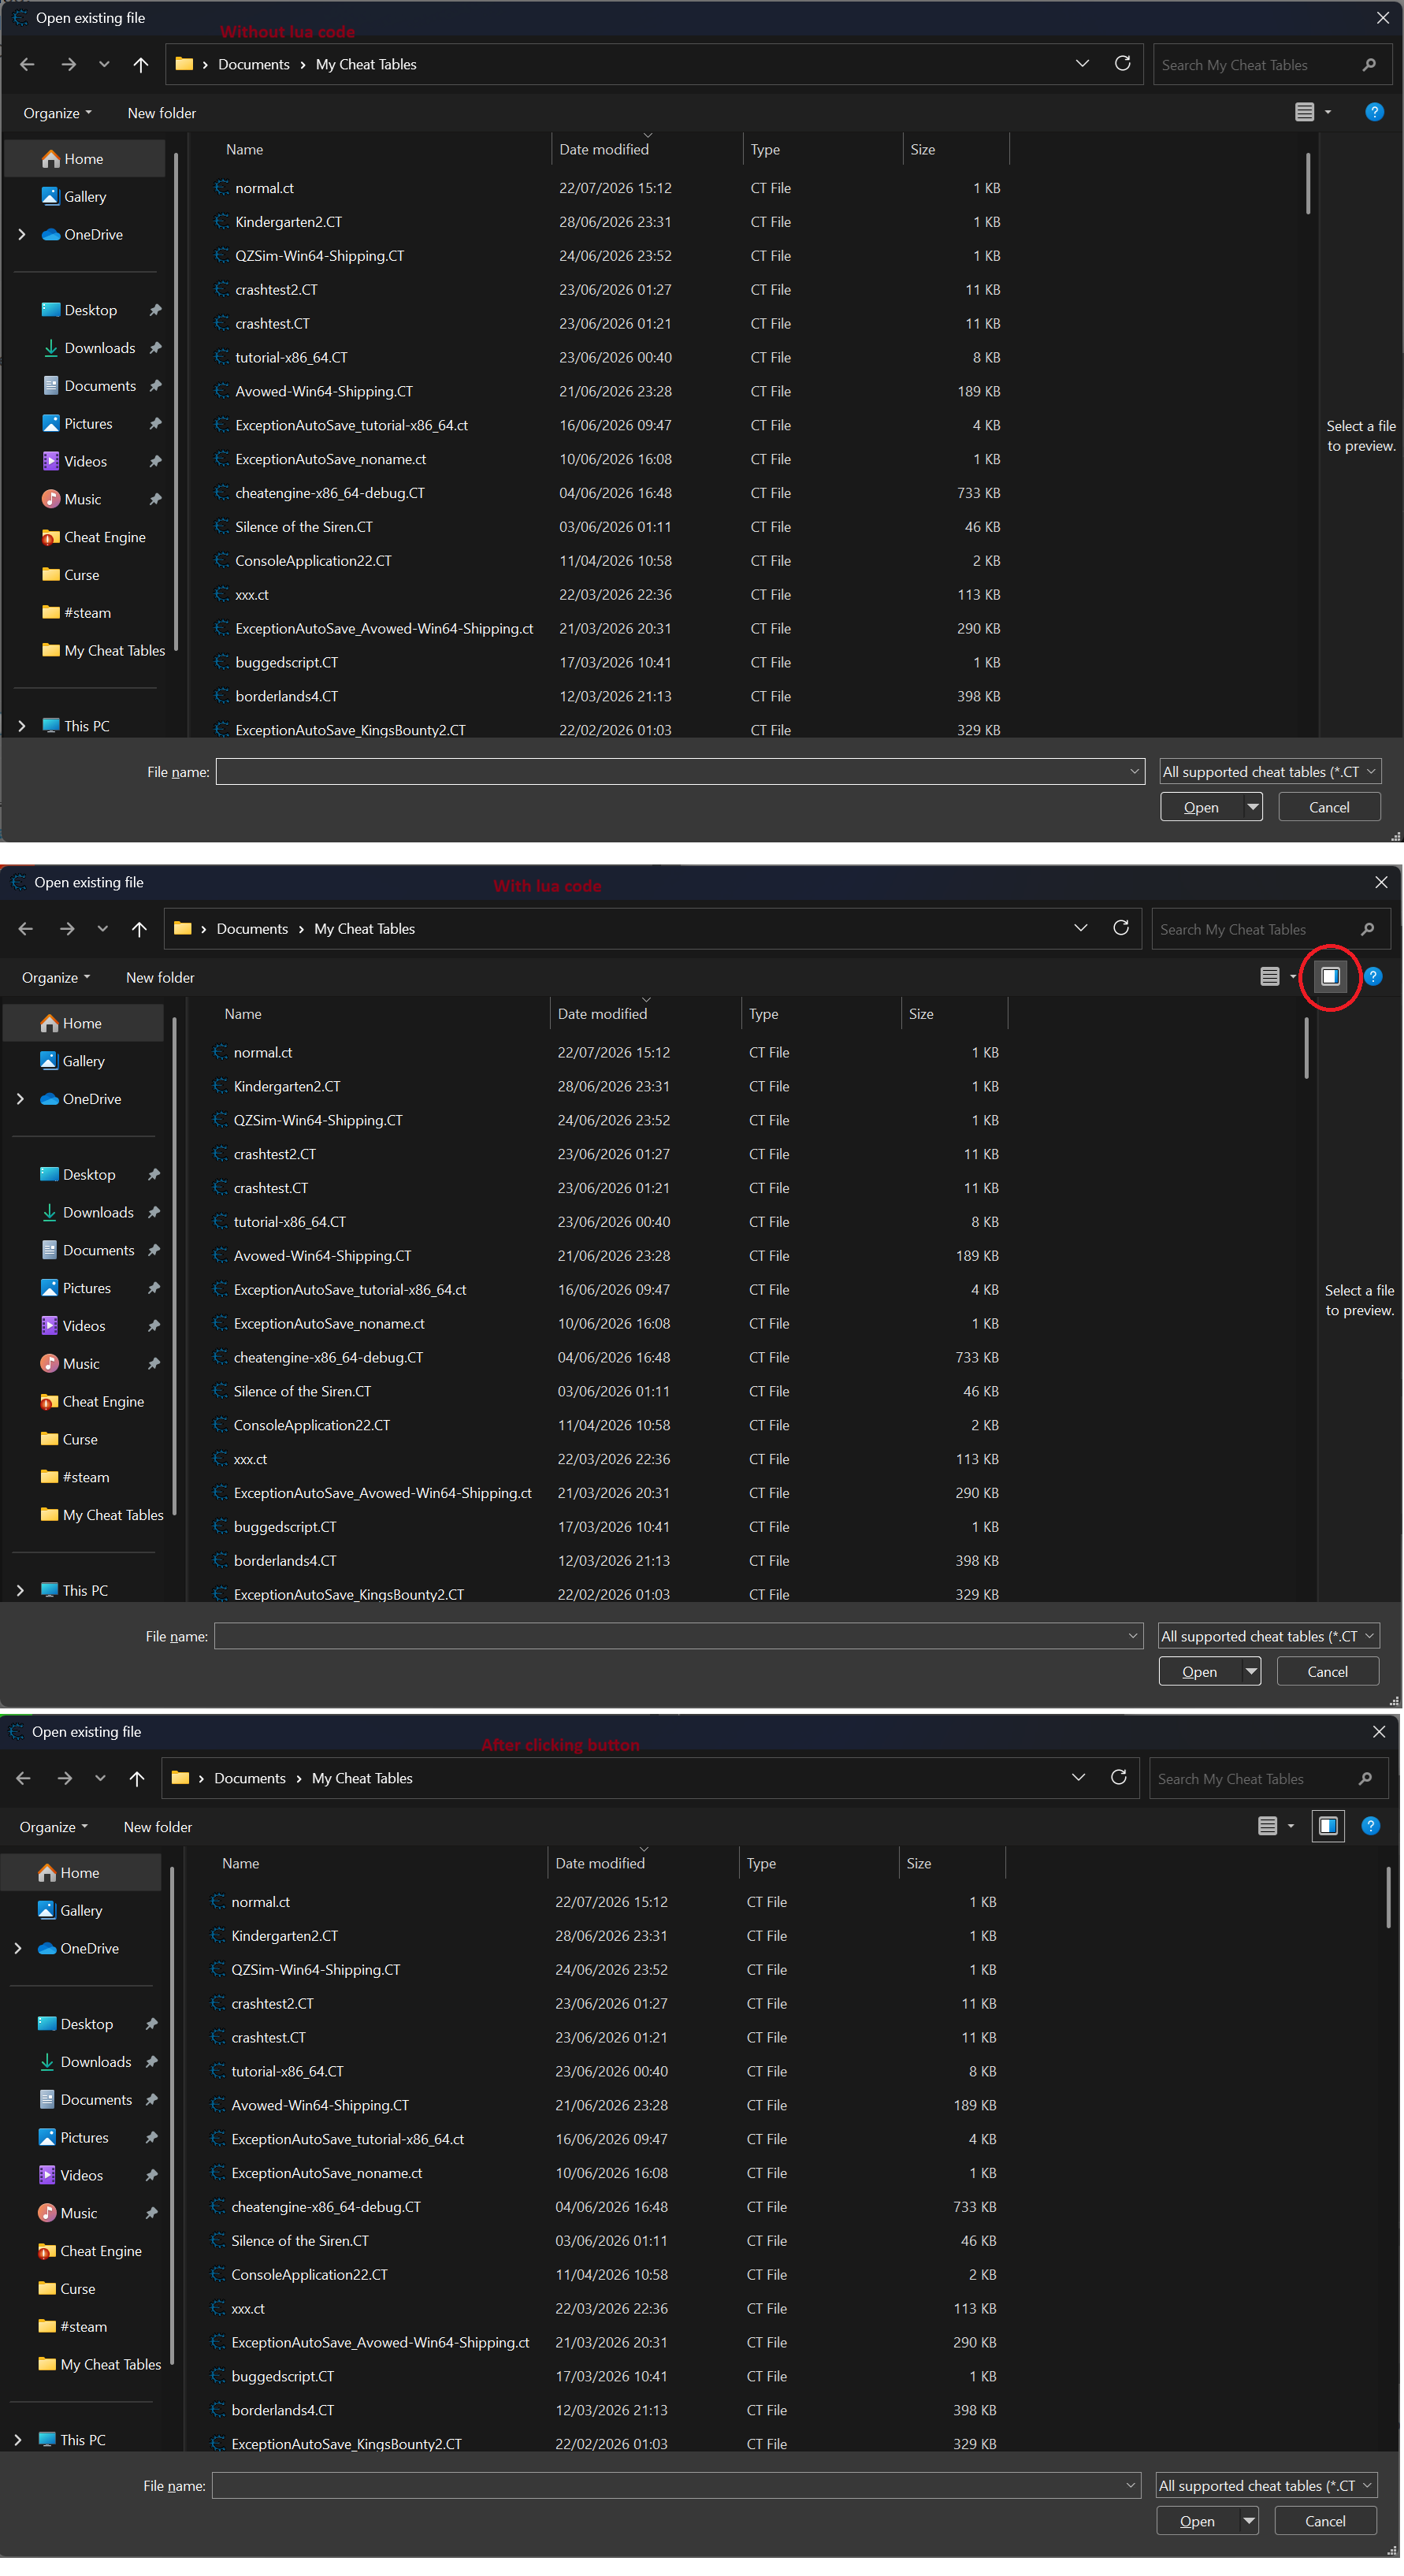Select OneDrive in the bottom dialog's sidebar

point(89,1948)
